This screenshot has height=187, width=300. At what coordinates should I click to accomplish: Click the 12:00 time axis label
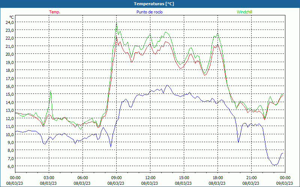click(150, 178)
